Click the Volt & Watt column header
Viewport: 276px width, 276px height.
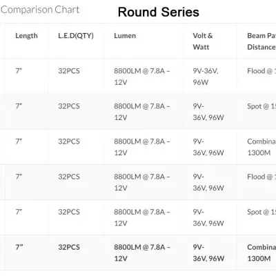[x=203, y=41]
